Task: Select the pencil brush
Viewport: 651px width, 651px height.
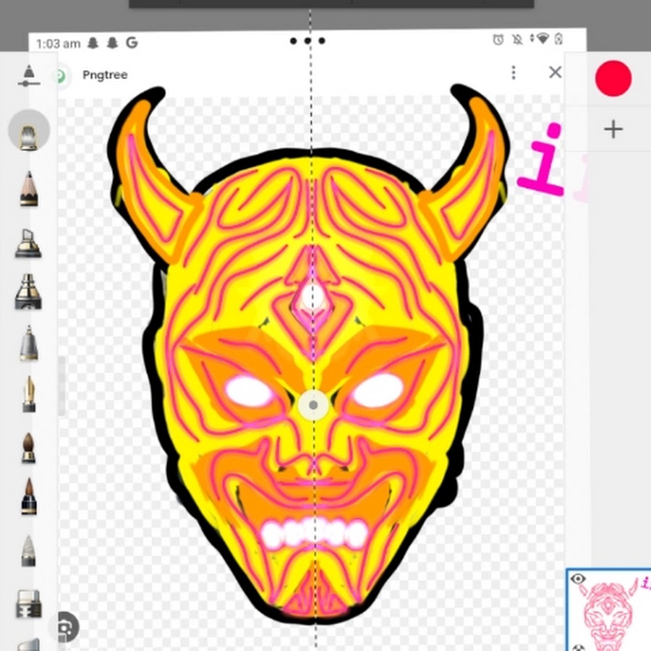Action: coord(29,189)
